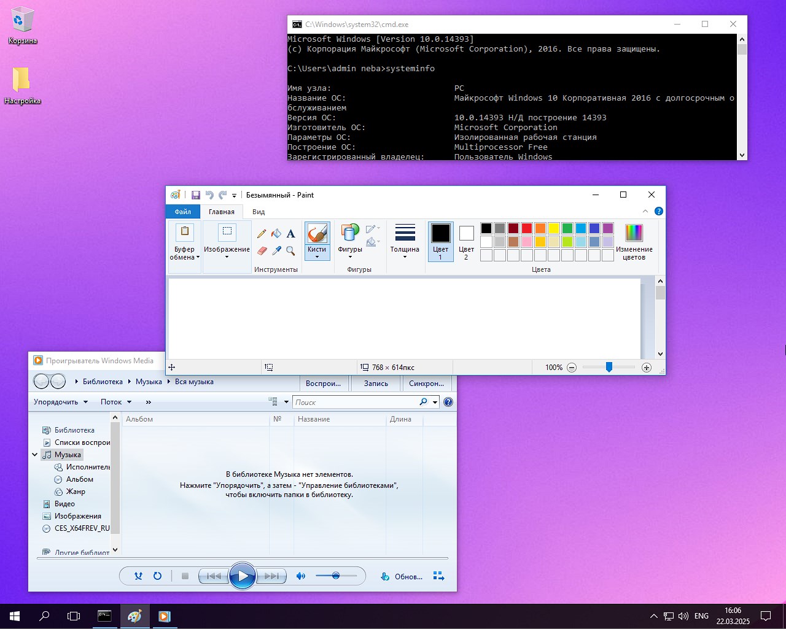Open the Упорядочить dropdown menu
Image resolution: width=786 pixels, height=629 pixels.
61,402
